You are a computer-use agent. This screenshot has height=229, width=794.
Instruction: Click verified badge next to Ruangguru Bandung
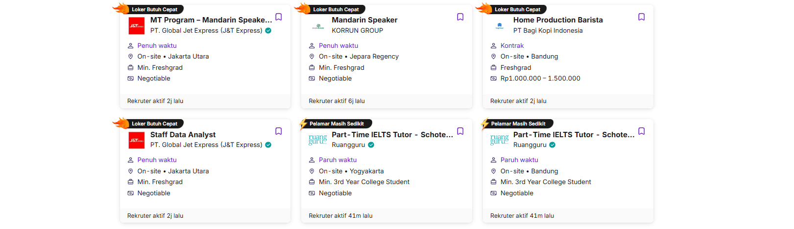(553, 145)
